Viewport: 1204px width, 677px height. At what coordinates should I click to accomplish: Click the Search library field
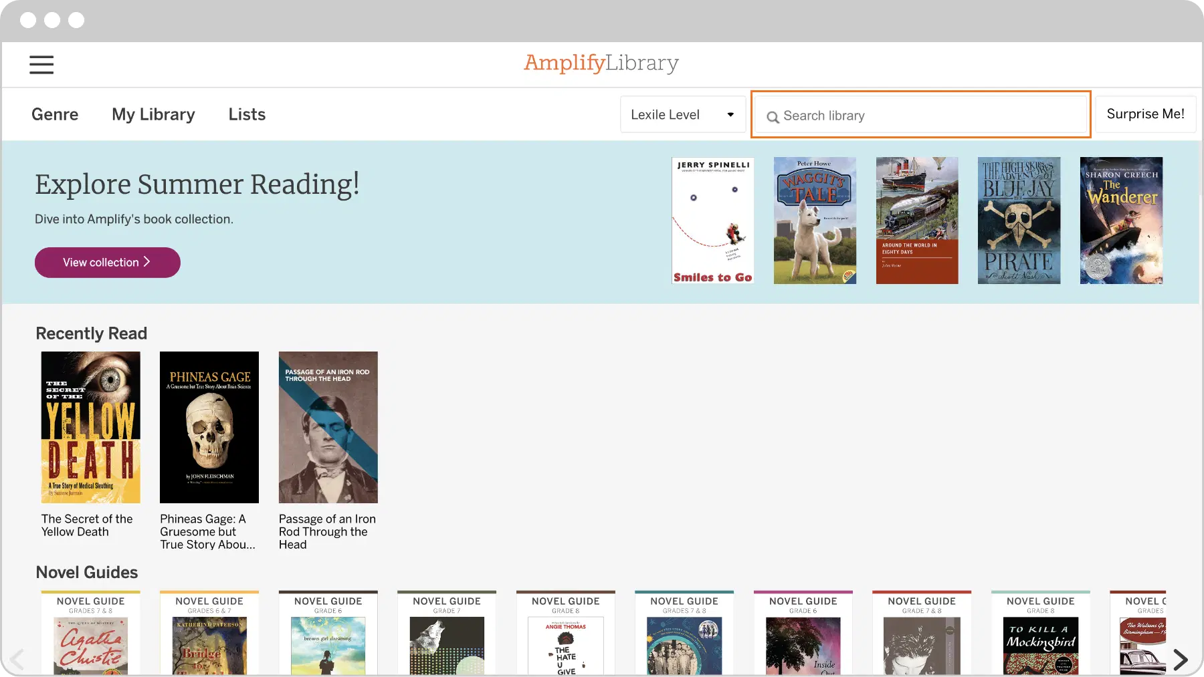pyautogui.click(x=921, y=114)
